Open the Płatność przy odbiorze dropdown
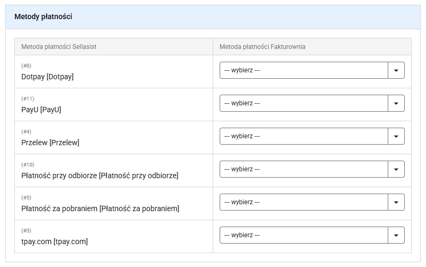This screenshot has height=267, width=426. (x=312, y=169)
